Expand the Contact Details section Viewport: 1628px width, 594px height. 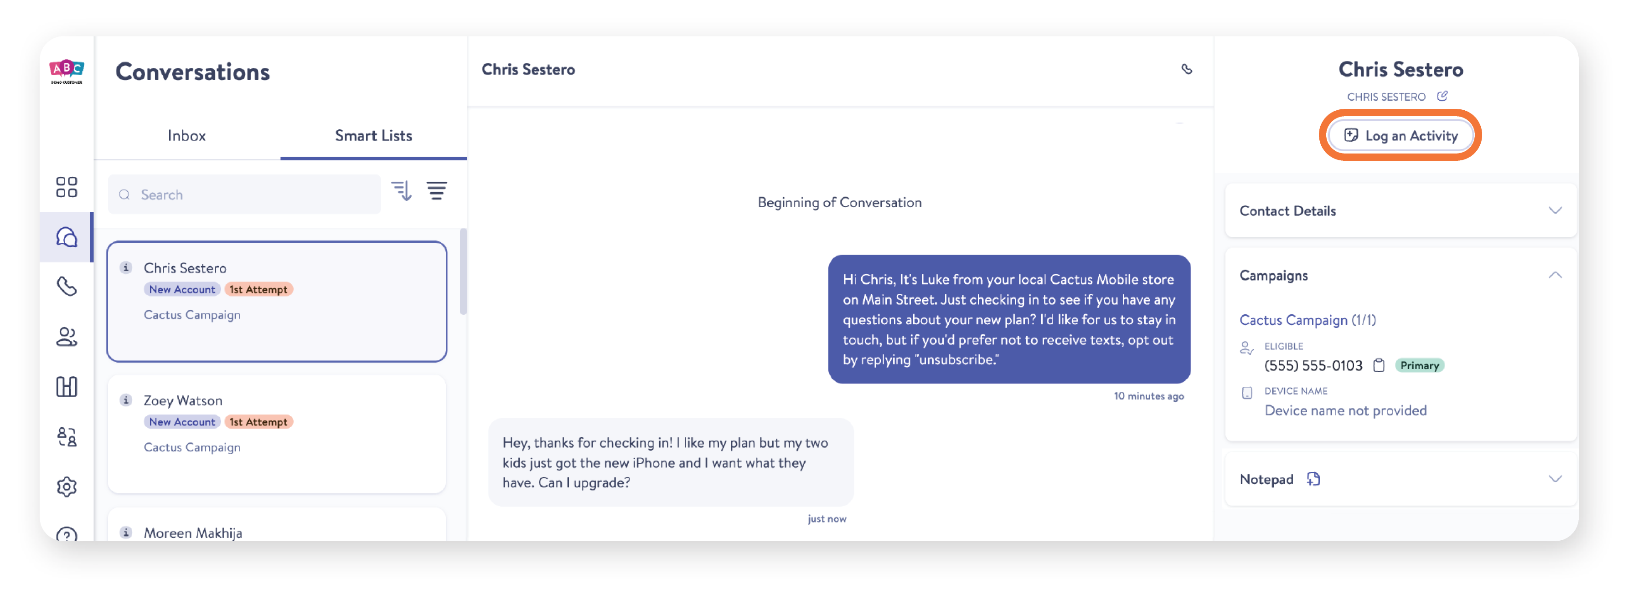pos(1556,211)
